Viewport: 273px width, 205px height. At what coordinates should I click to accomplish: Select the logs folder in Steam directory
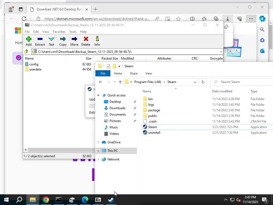click(151, 105)
